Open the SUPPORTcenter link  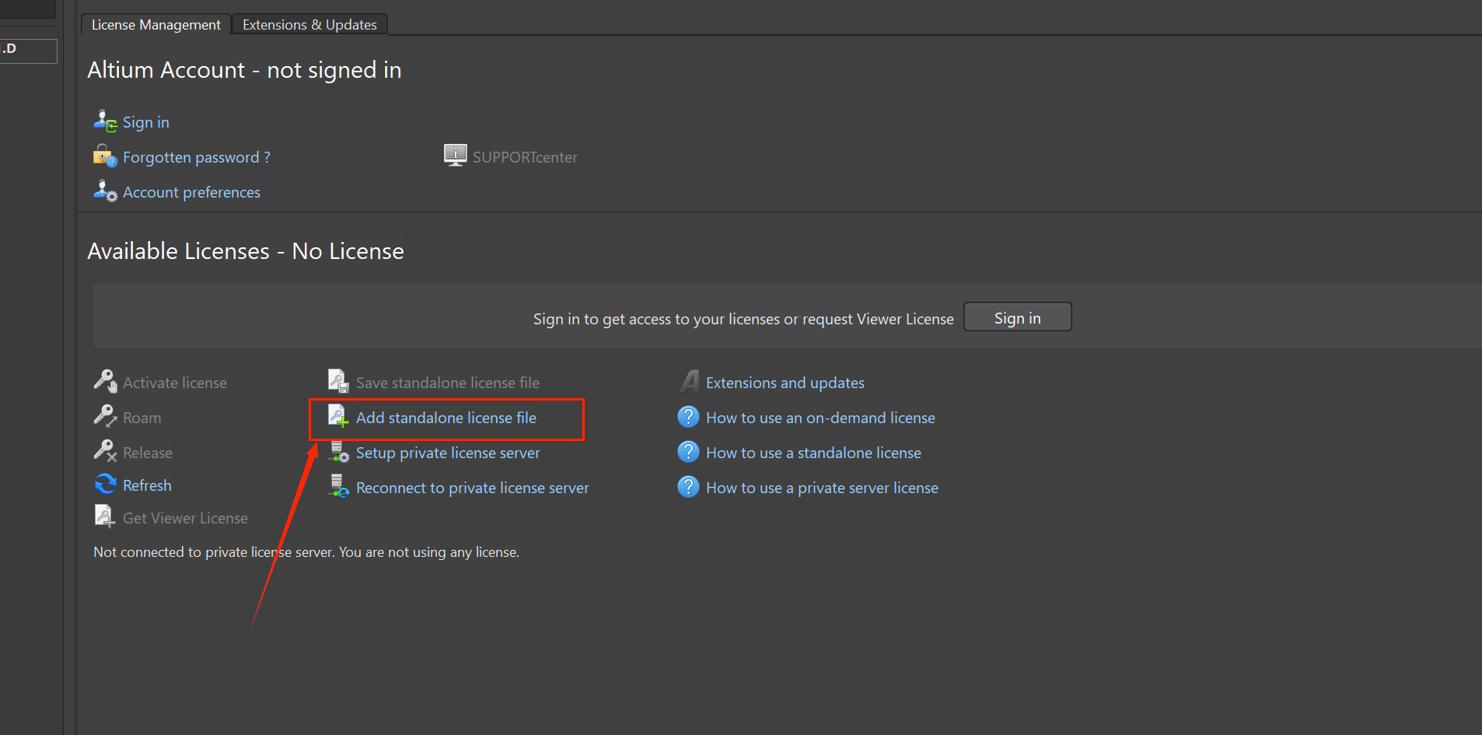point(525,157)
